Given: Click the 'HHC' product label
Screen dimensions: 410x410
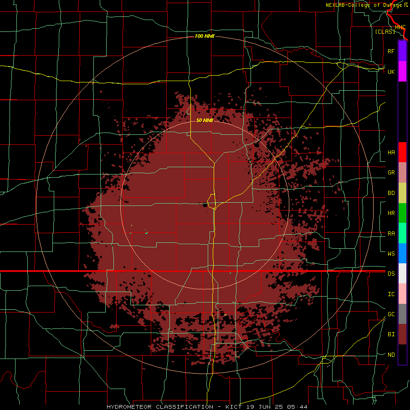Looking at the screenshot, I should tap(400, 27).
